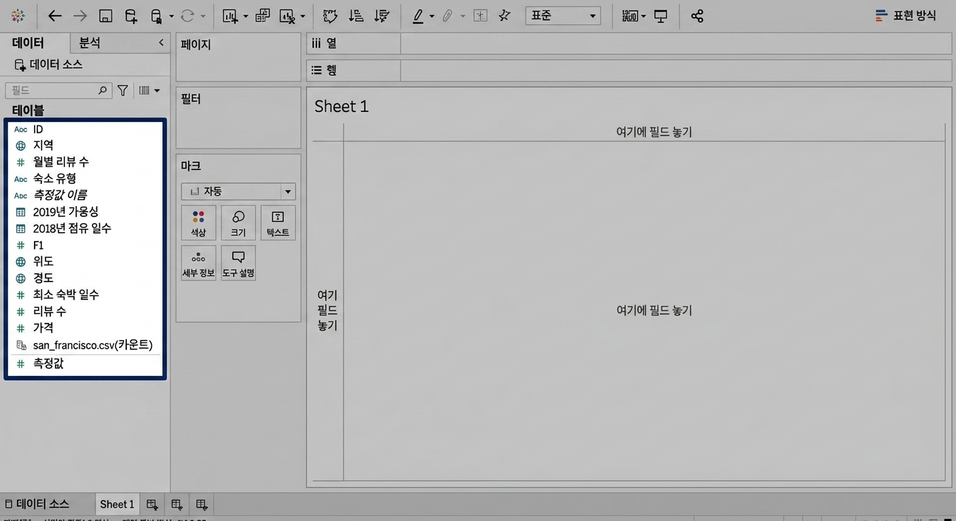Duplicate the sheet with the duplicate icon
This screenshot has width=956, height=521.
(x=263, y=16)
